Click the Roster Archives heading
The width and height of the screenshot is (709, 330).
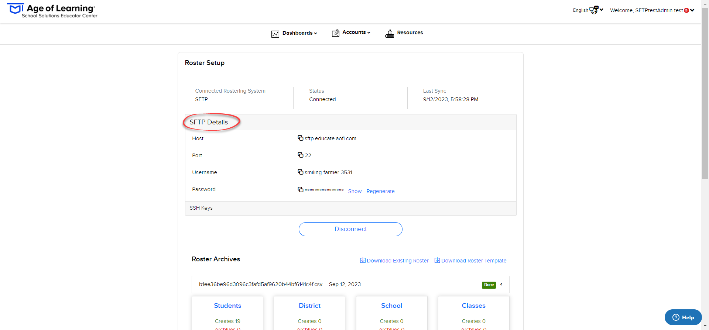point(216,259)
